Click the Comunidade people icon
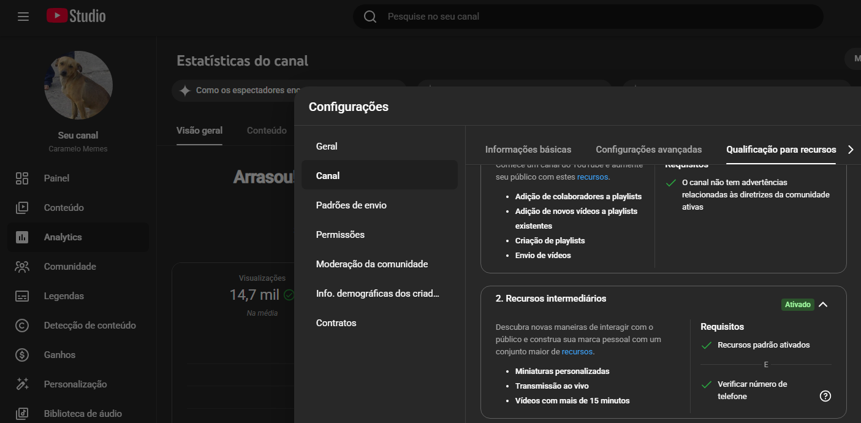This screenshot has height=423, width=861. (22, 267)
